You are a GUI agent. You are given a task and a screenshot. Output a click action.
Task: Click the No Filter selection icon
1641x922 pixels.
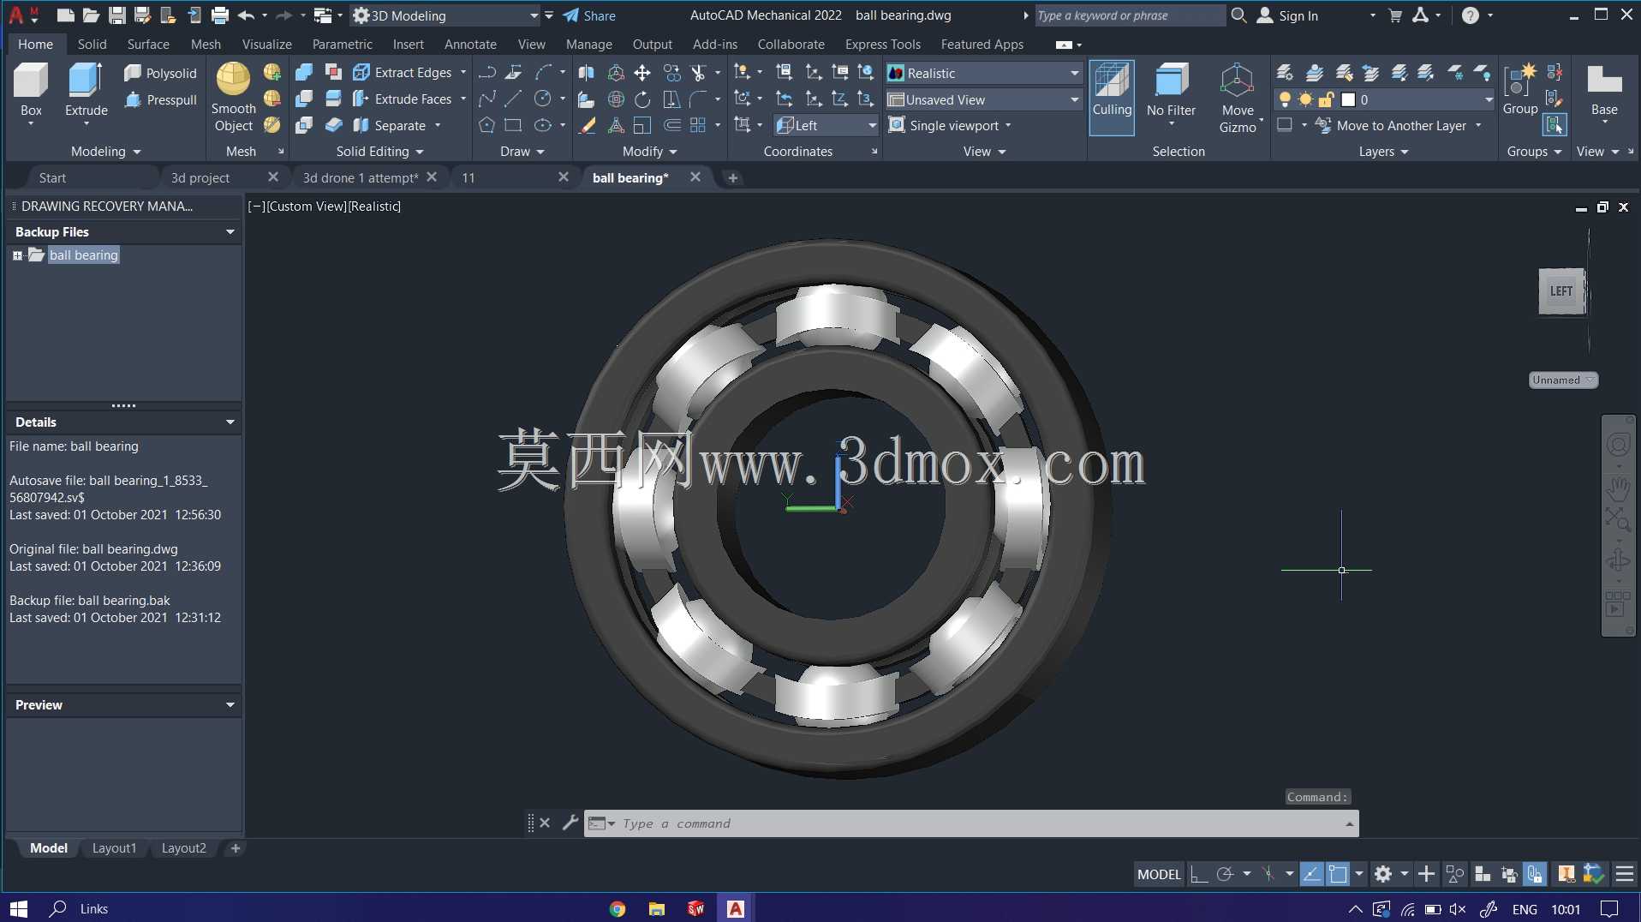[1171, 93]
